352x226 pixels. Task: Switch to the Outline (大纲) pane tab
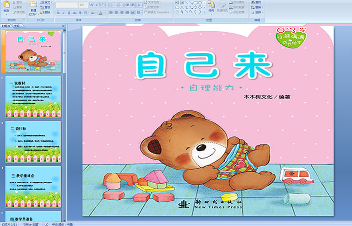click(x=17, y=26)
